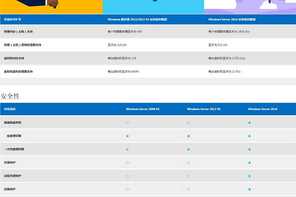Select the 虚拟机虚拟处理器支持 row label
This screenshot has width=296, height=197.
[x=19, y=72]
